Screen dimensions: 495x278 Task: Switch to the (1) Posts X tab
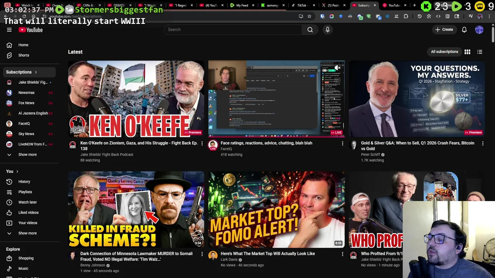click(x=333, y=5)
